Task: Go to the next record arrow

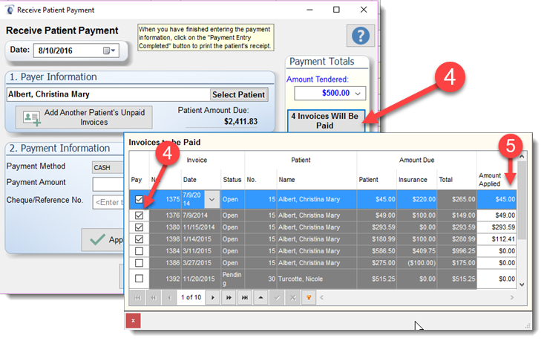Action: point(213,298)
